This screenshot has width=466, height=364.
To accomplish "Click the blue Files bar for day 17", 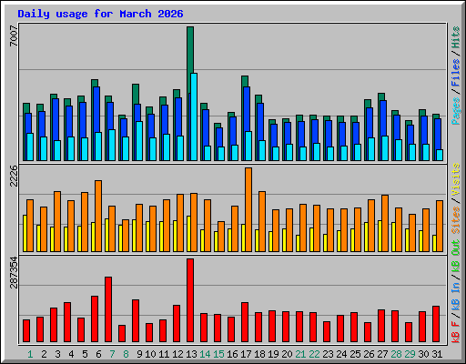I will click(x=247, y=109).
